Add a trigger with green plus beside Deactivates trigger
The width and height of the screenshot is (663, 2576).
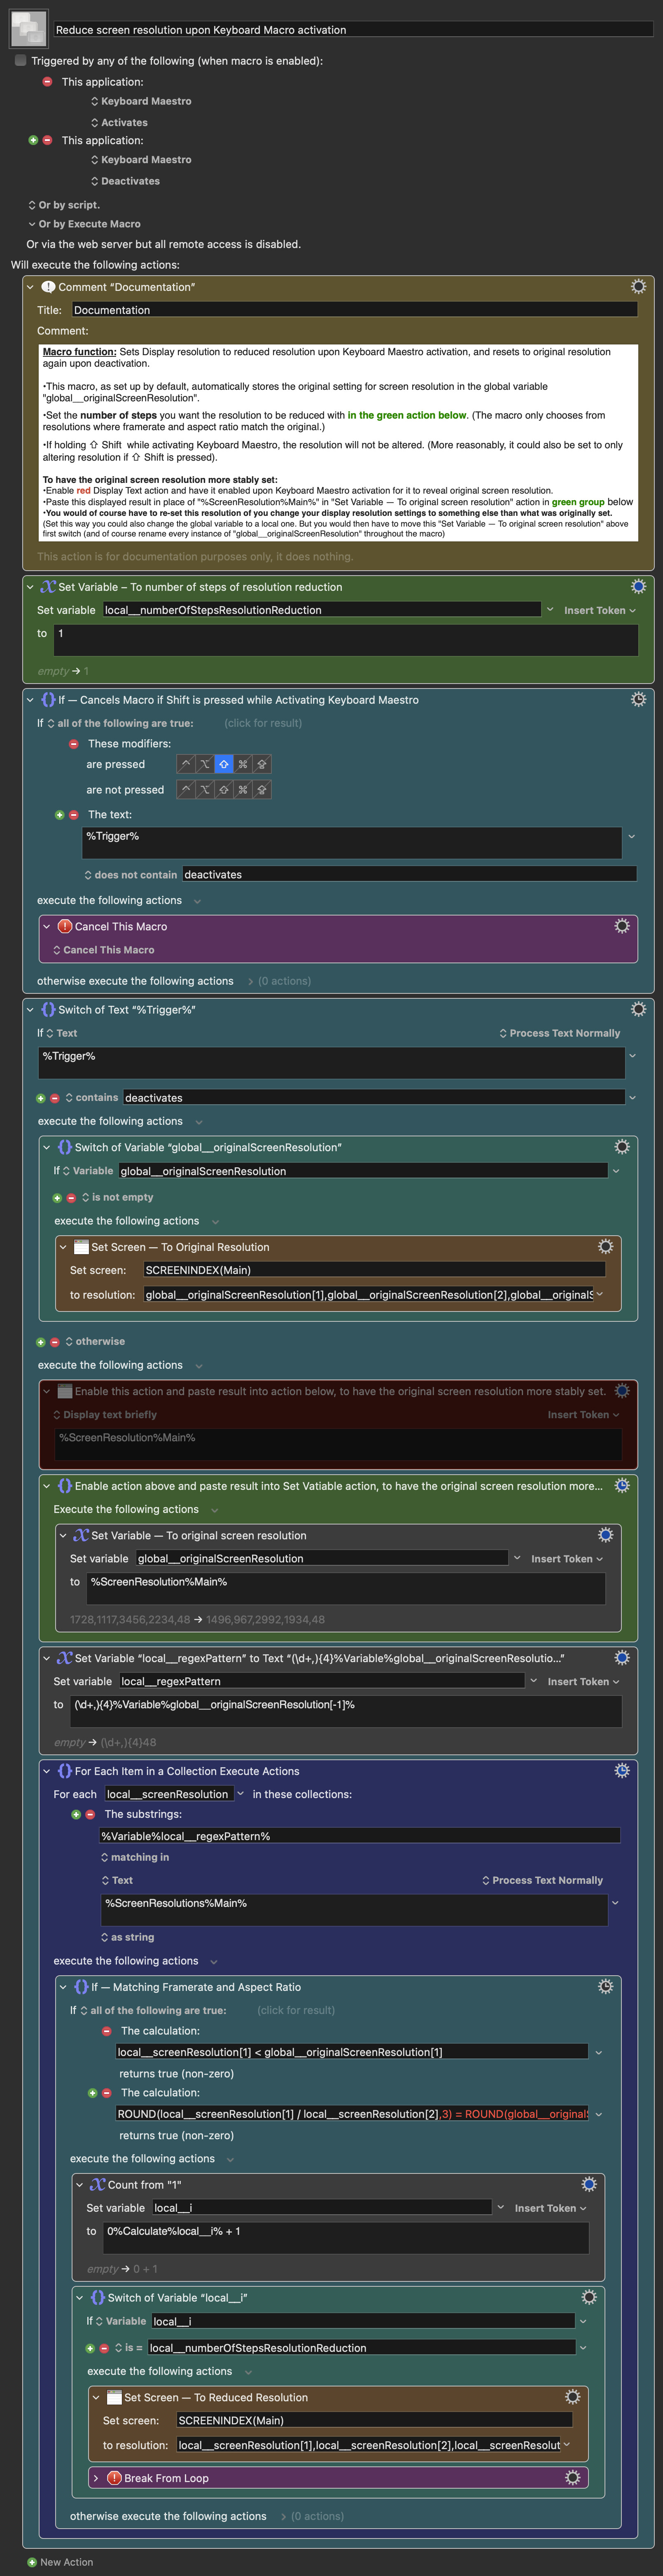click(x=33, y=140)
